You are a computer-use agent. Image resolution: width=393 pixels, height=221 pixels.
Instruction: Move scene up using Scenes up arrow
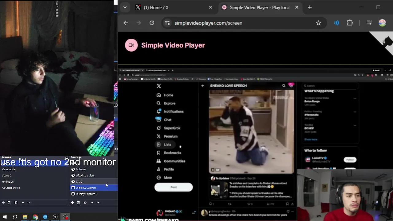pyautogui.click(x=23, y=203)
